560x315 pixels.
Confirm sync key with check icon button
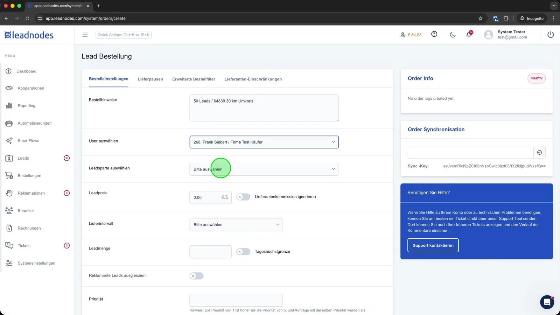[x=539, y=153]
